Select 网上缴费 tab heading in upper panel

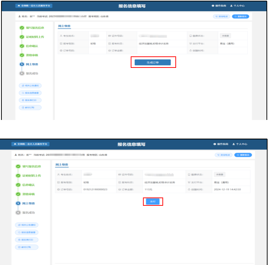pyautogui.click(x=64, y=26)
